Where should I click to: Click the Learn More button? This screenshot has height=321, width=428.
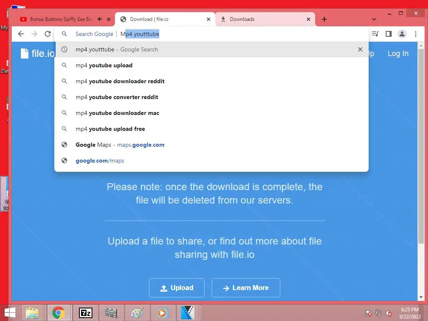246,288
